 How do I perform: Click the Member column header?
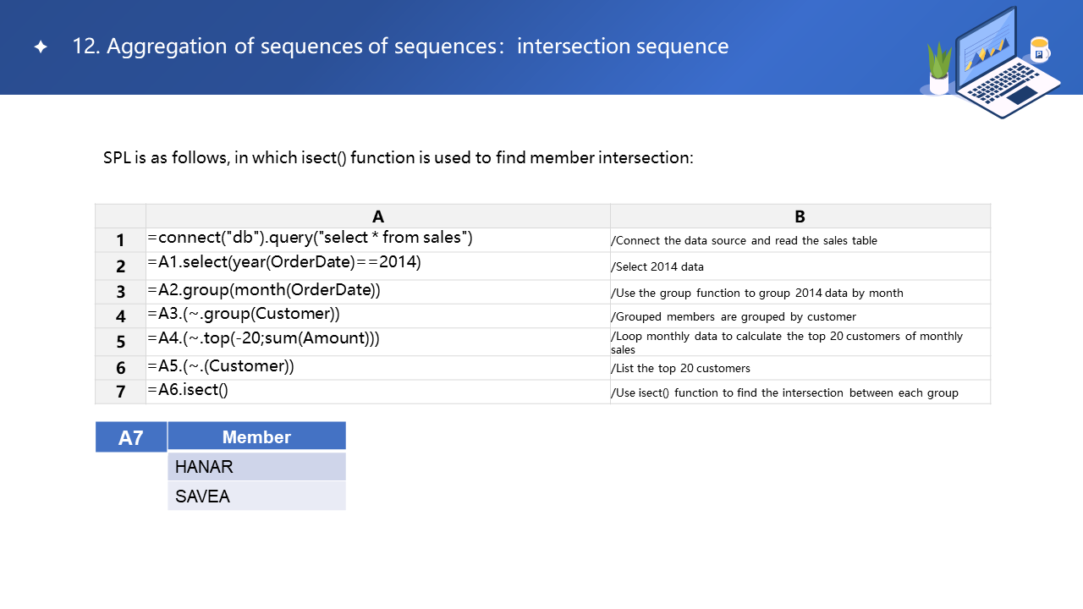pyautogui.click(x=256, y=436)
